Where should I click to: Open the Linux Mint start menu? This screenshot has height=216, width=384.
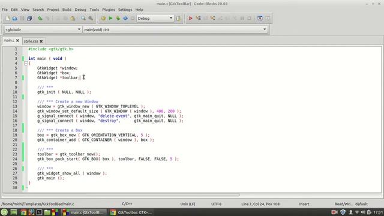4,212
